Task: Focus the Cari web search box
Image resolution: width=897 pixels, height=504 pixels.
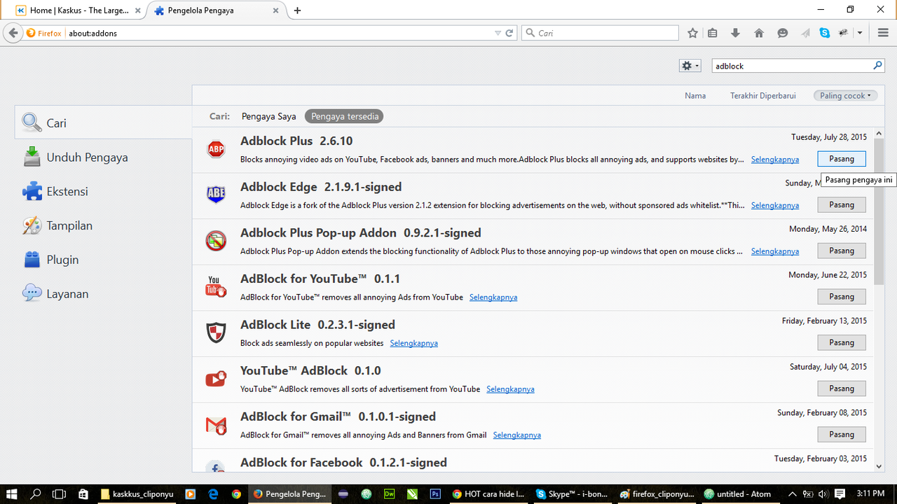Action: click(x=601, y=33)
